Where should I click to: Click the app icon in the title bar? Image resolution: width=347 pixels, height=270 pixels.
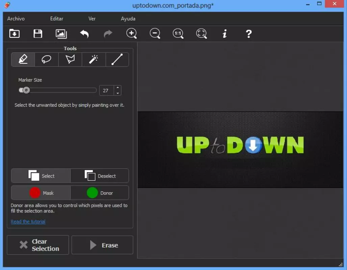coord(7,5)
